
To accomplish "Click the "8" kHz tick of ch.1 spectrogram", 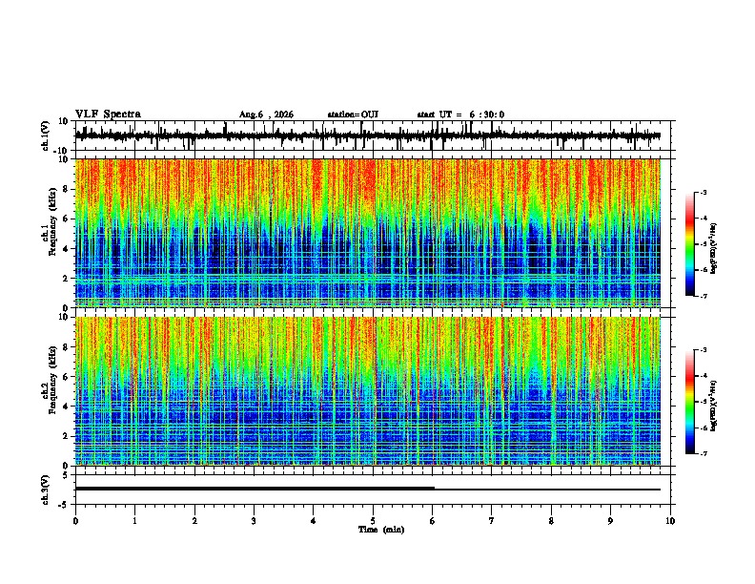I will point(66,189).
